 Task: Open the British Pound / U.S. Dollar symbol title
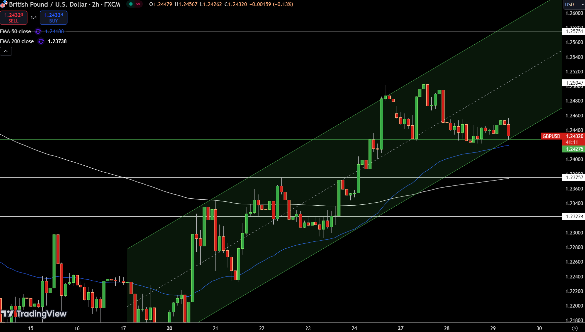coord(48,4)
